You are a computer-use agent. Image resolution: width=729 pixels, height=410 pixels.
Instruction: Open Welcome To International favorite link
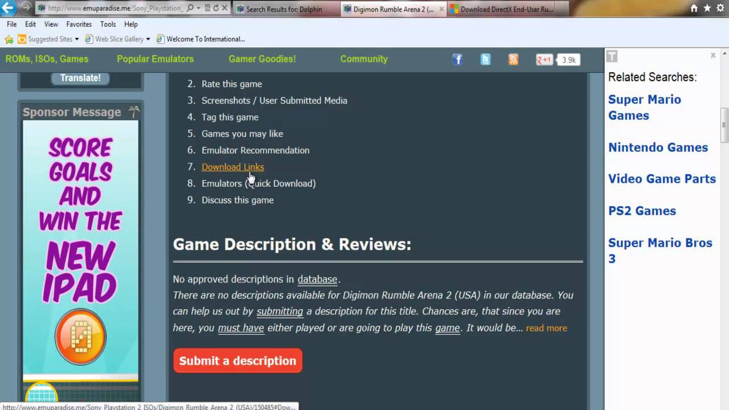[x=201, y=39]
